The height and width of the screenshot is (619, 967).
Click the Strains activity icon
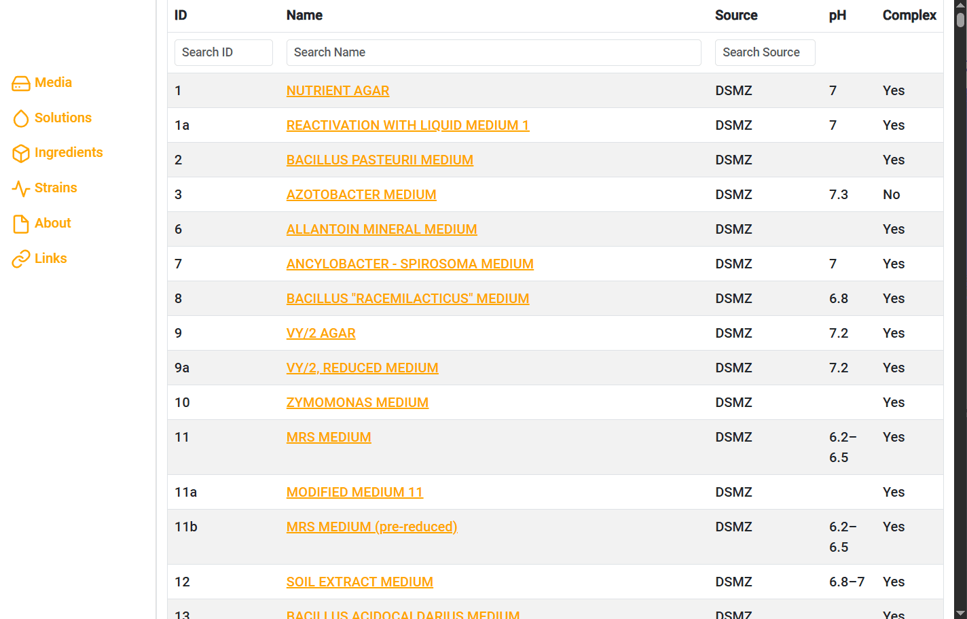tap(21, 188)
